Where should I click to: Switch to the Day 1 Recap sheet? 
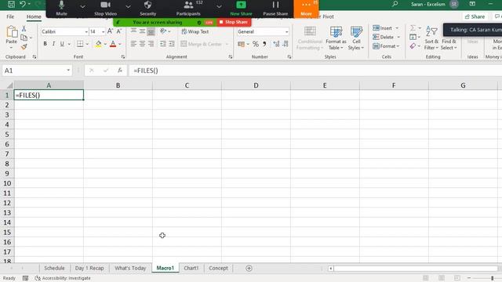89,268
